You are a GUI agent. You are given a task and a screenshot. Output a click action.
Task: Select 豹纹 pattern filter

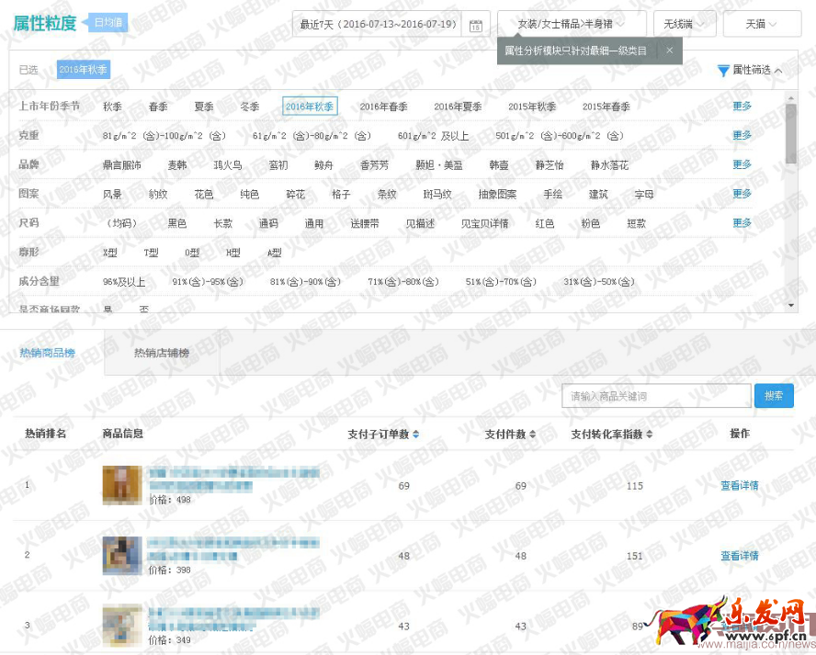point(158,195)
